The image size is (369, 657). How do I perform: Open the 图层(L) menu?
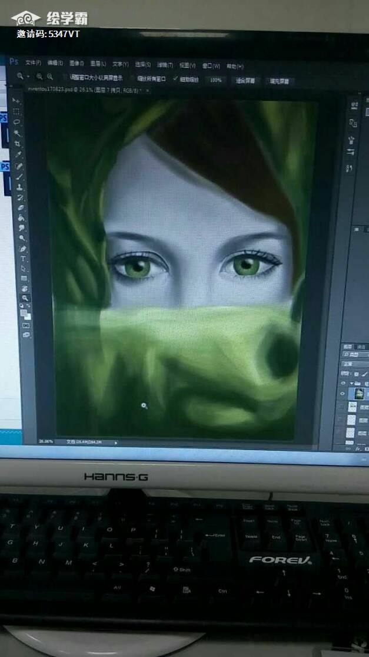tap(98, 64)
